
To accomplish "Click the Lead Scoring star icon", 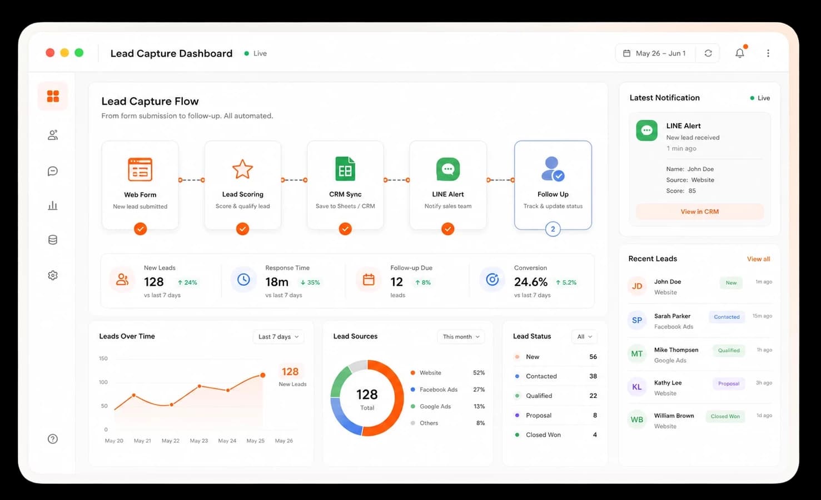I will (x=242, y=169).
